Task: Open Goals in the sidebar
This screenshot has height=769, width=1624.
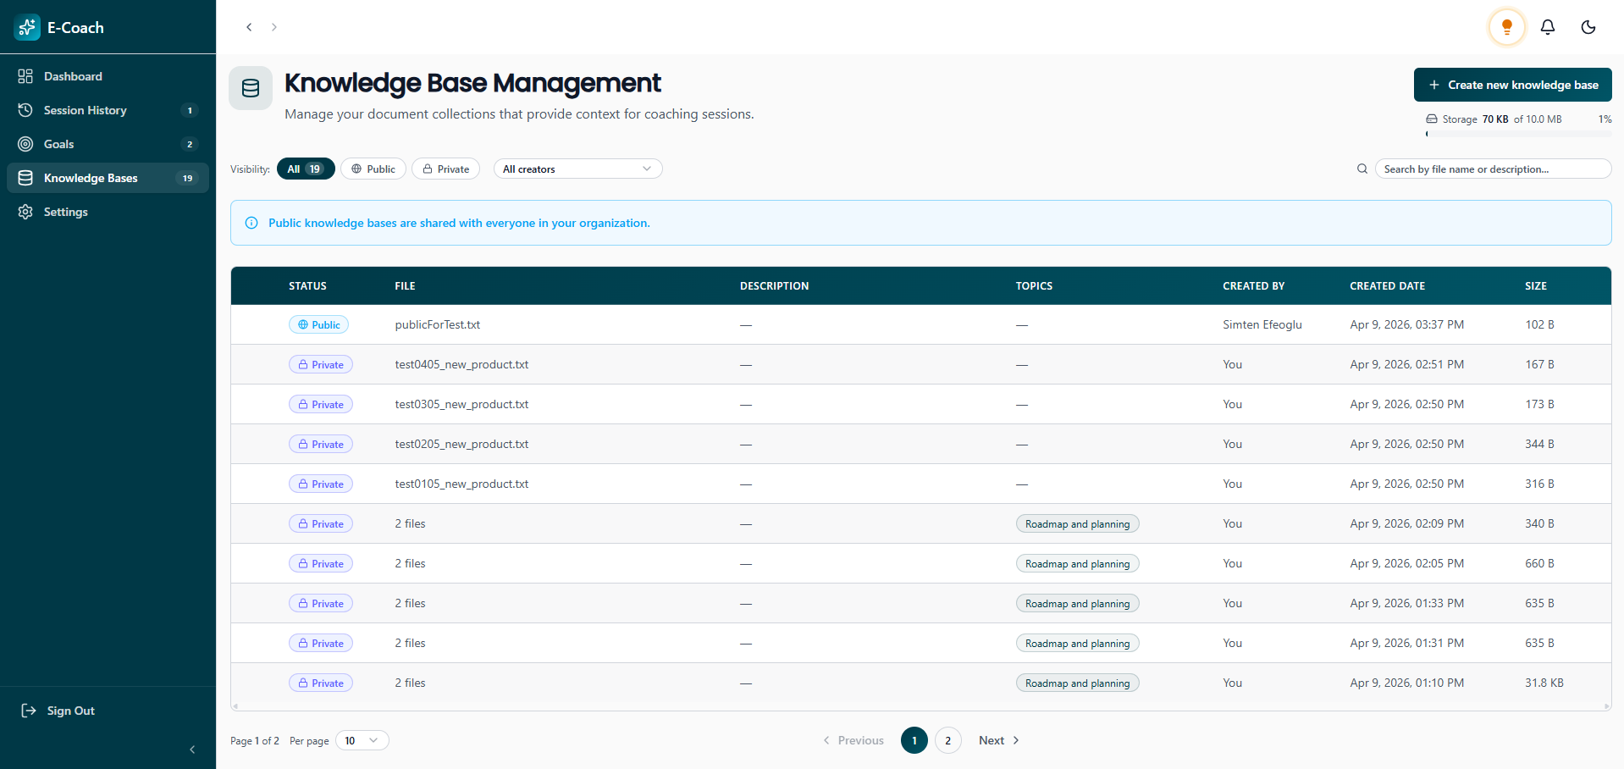Action: 108,144
